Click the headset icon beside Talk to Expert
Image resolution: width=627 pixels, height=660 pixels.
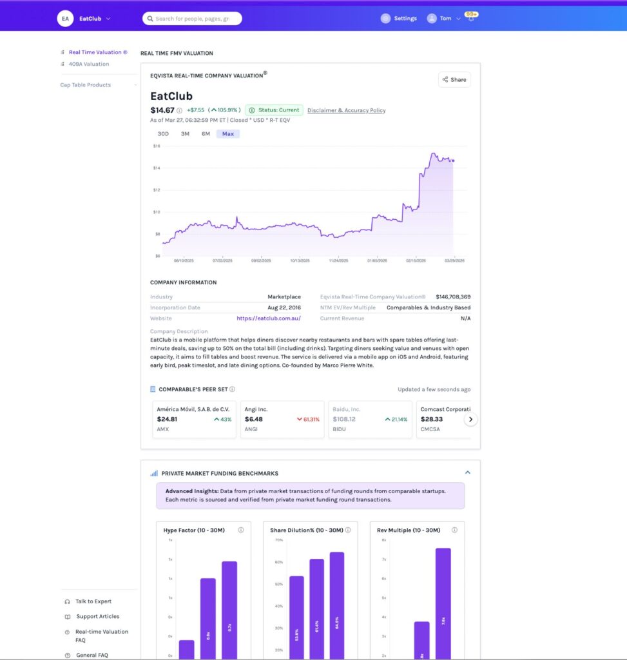pos(66,601)
